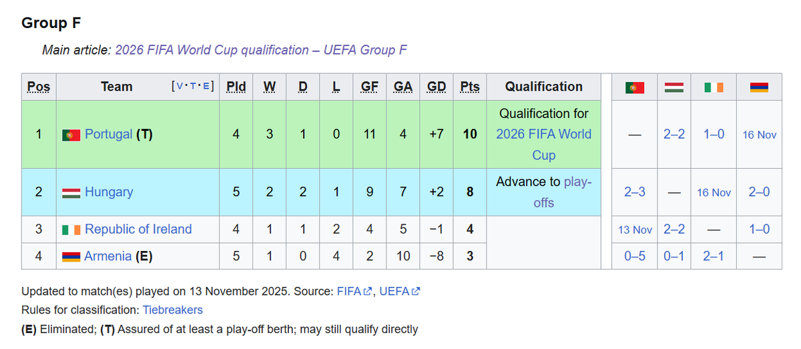Click Armenia flag icon beside Armenia team name

(x=71, y=257)
